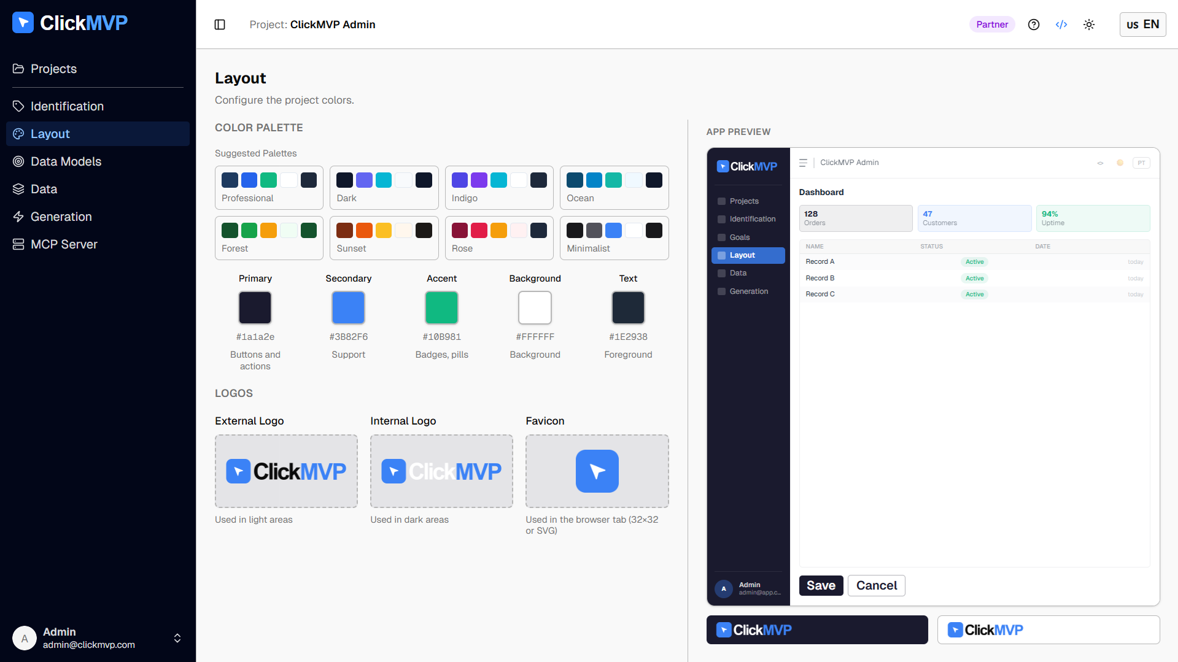Open the Background color swatch picker
Image resolution: width=1178 pixels, height=662 pixels.
(535, 307)
